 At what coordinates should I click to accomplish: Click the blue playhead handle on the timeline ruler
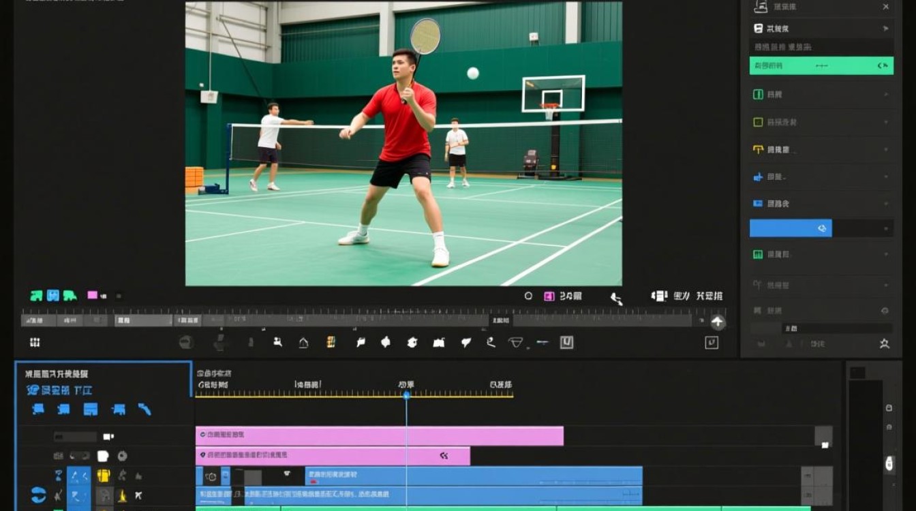click(x=406, y=395)
